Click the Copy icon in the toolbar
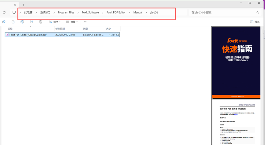 (4, 22)
